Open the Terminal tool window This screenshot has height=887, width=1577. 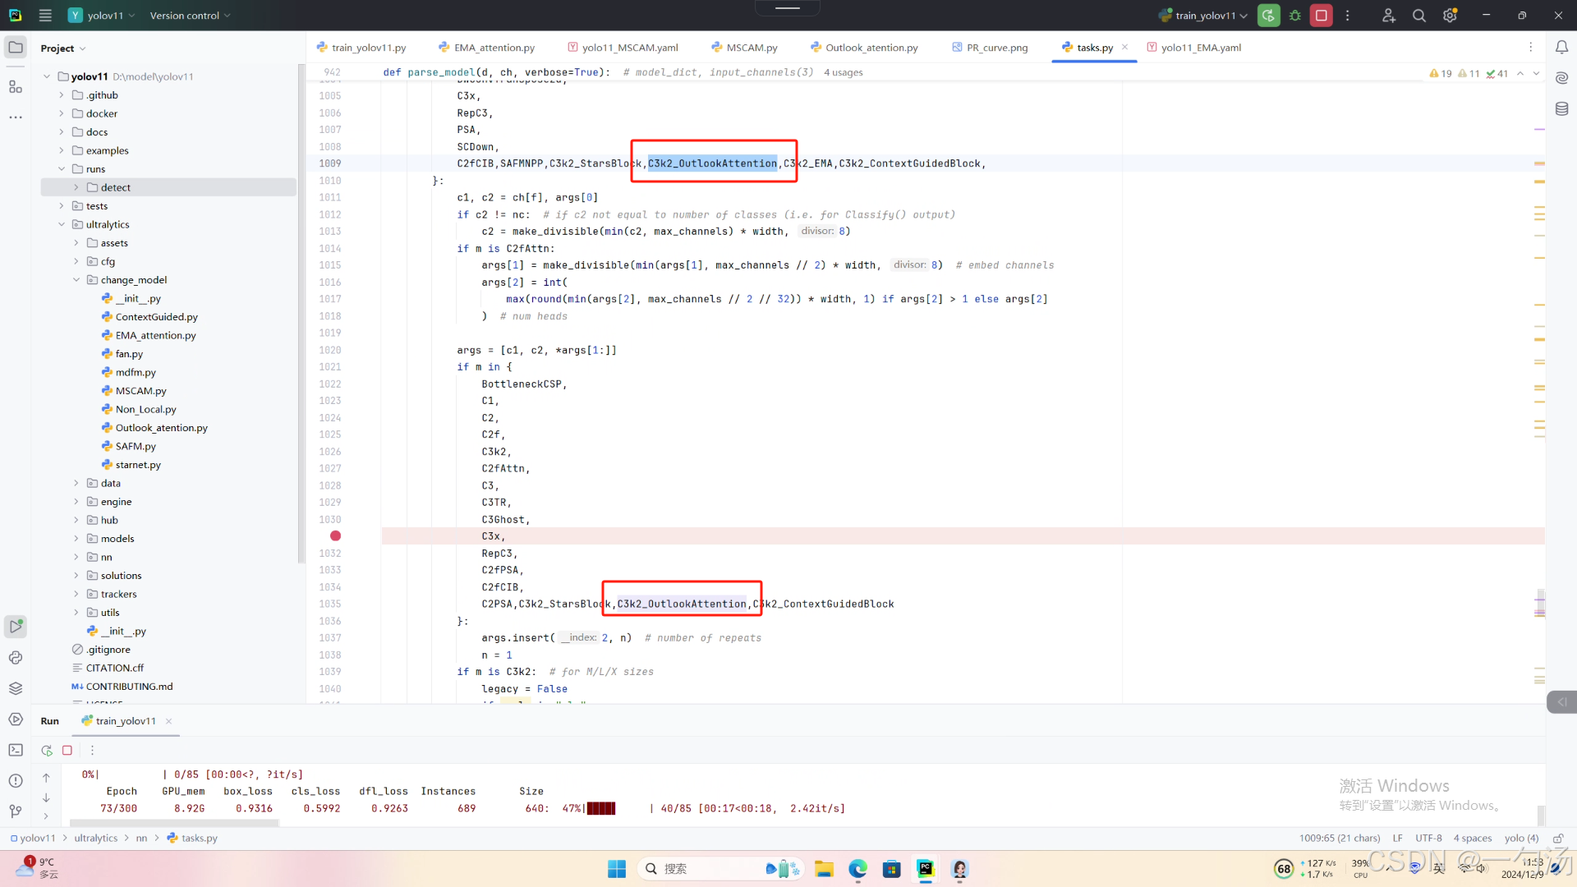pyautogui.click(x=16, y=750)
